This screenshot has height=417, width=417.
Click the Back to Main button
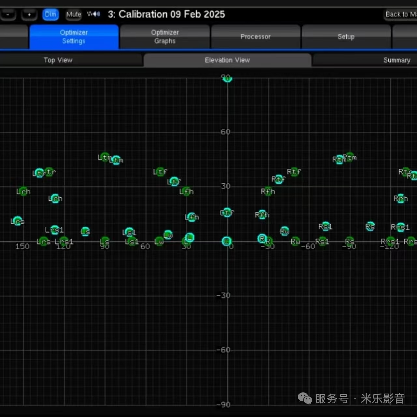tap(401, 14)
